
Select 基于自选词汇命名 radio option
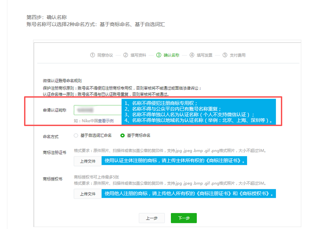pyautogui.click(x=76, y=135)
